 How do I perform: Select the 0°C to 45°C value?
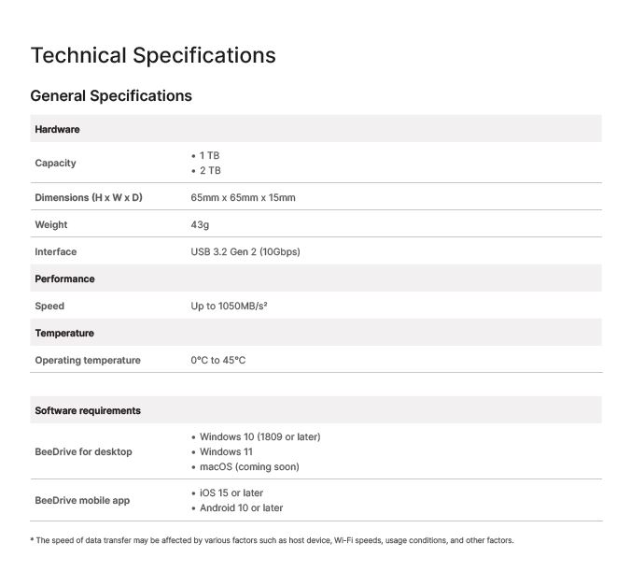(x=218, y=360)
